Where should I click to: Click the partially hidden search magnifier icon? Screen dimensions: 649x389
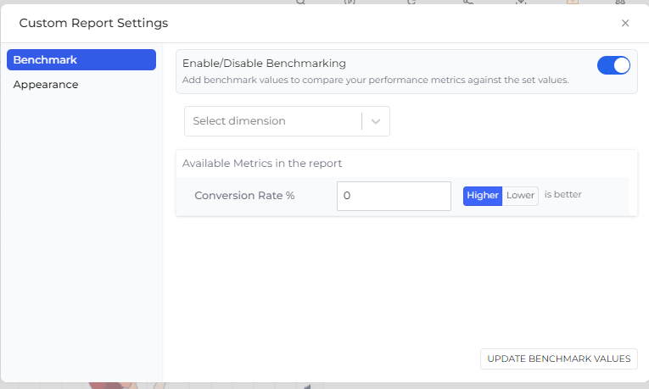pos(301,2)
